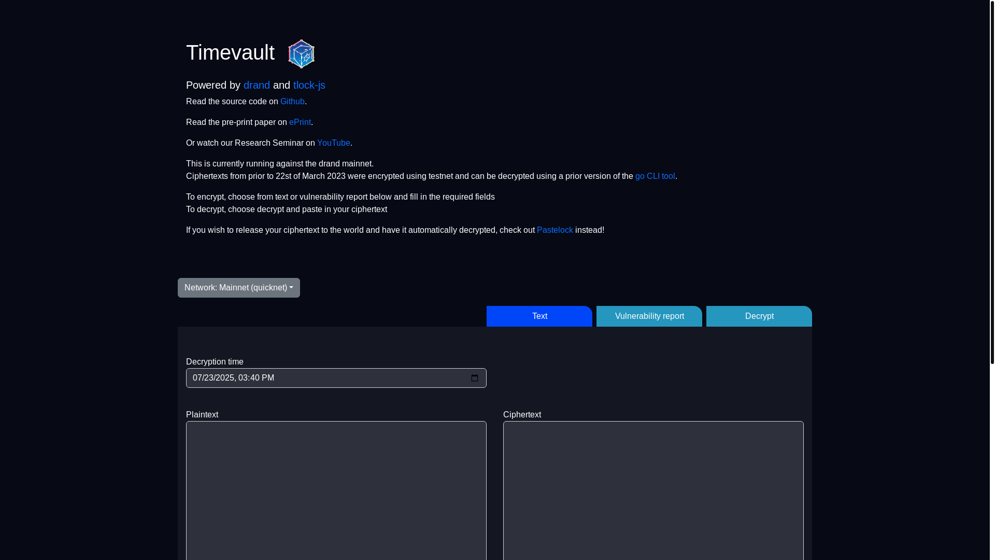The image size is (995, 560).
Task: Open the calendar picker icon in the Decryption time field
Action: (x=475, y=378)
